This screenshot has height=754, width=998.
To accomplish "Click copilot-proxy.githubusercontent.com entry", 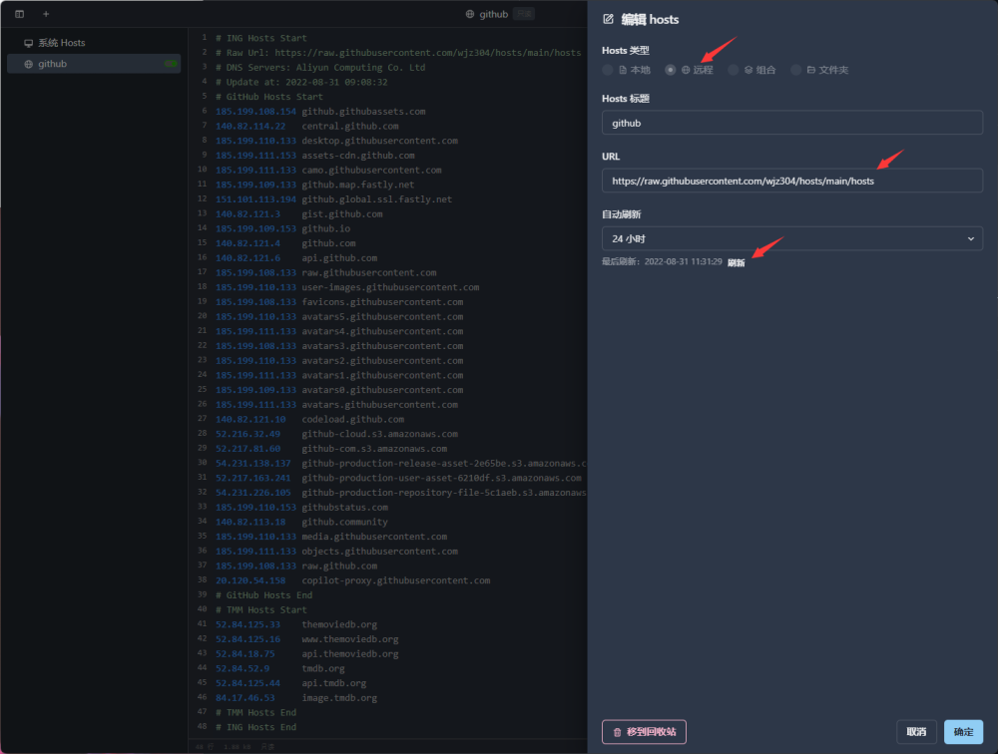I will point(396,580).
